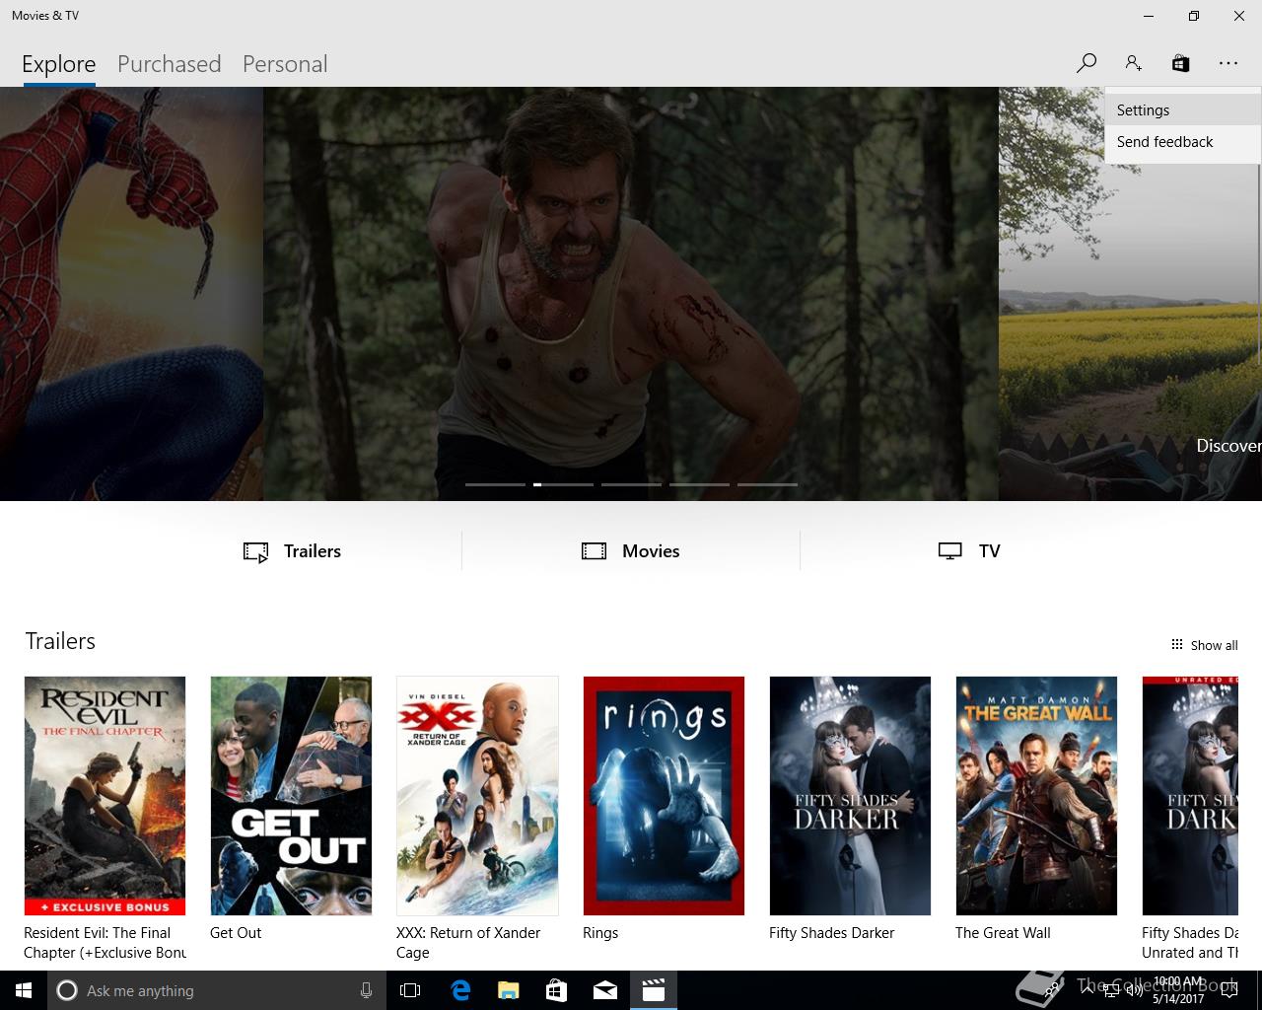
Task: Click the Movies & TV taskbar icon
Action: [653, 990]
